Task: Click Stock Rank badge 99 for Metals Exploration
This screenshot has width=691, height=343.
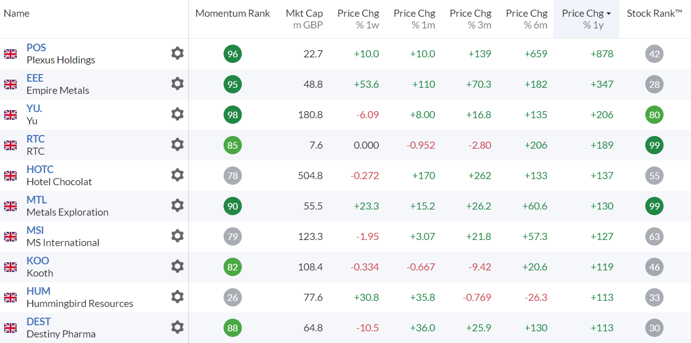Action: pyautogui.click(x=654, y=206)
